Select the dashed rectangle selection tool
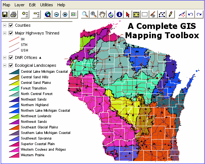This screenshot has height=164, width=205. pos(145,14)
